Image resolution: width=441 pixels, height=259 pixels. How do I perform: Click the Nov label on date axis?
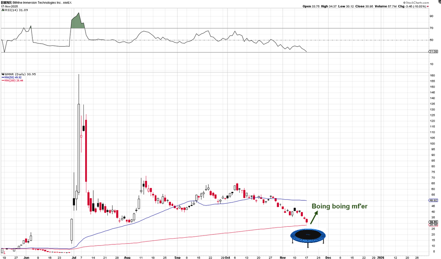click(283, 258)
